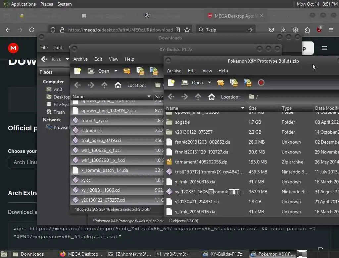Click Size column header in zip window
Viewport: 339px width, 258px height.
point(263,108)
